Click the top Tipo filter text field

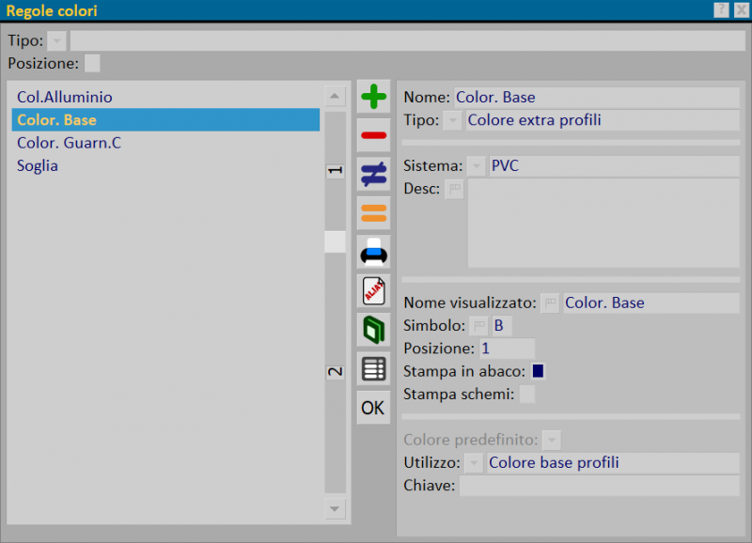(x=407, y=40)
